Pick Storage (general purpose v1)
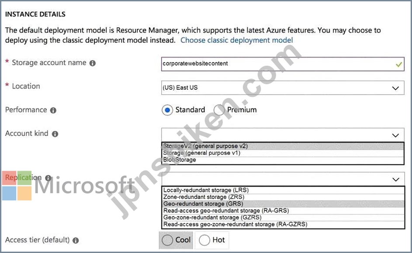 click(283, 153)
